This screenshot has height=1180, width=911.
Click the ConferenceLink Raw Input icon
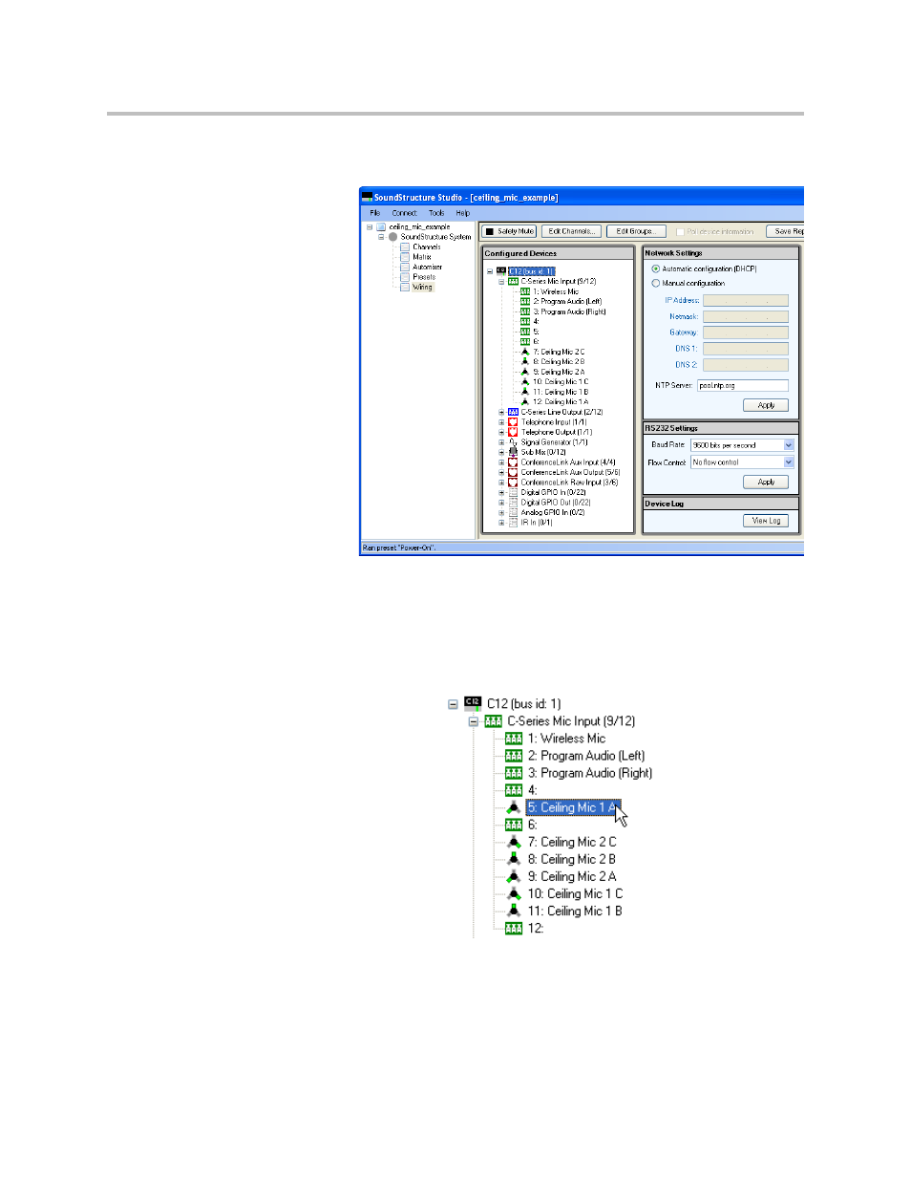(x=513, y=482)
